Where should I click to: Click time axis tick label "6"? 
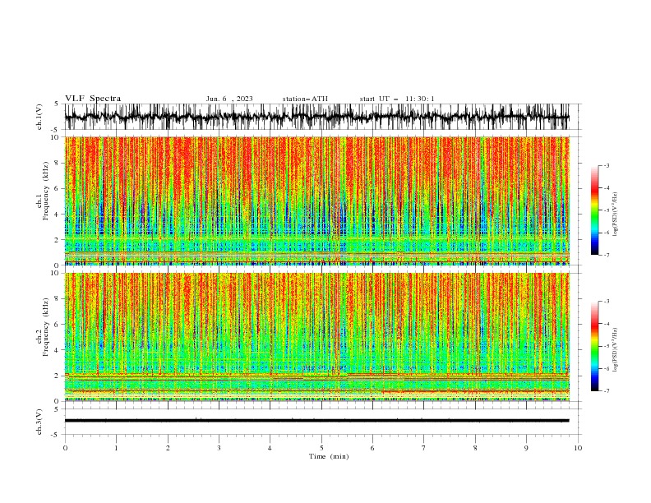coord(372,448)
